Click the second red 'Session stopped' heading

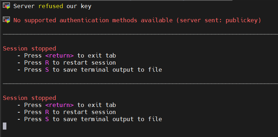(29, 98)
